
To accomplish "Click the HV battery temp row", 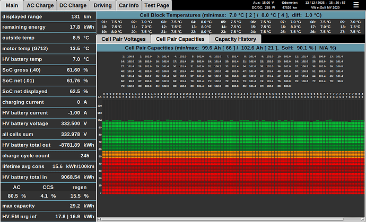I will pos(48,59).
